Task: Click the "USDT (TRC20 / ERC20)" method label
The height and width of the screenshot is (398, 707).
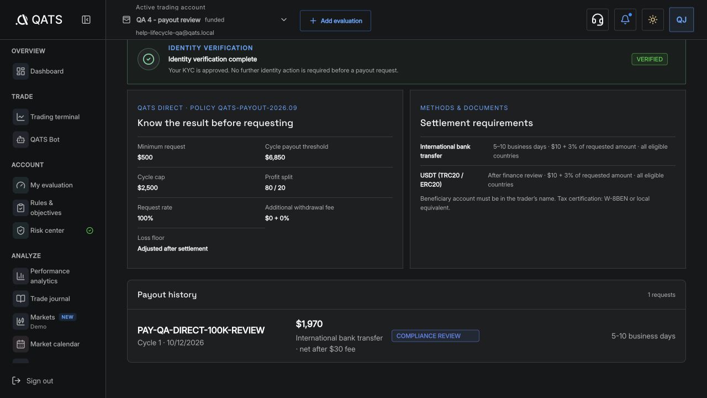Action: click(442, 180)
